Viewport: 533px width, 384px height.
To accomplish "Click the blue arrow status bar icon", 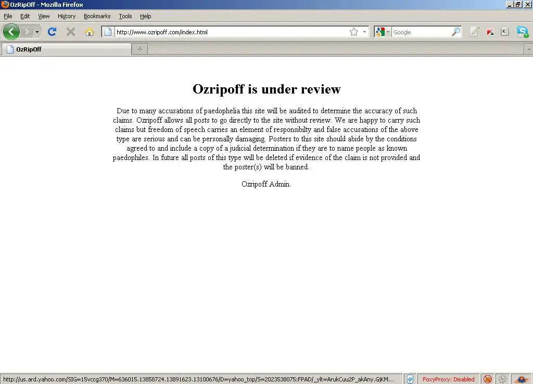I will click(410, 379).
